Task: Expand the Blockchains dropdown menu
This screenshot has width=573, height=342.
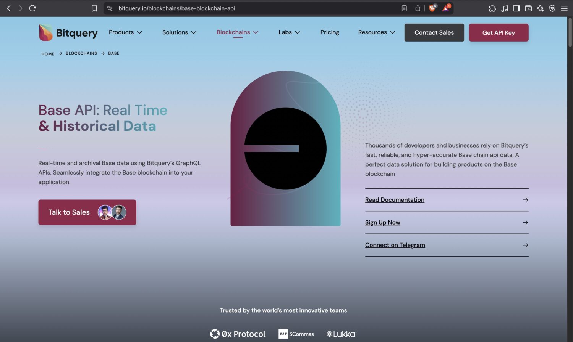Action: (237, 32)
